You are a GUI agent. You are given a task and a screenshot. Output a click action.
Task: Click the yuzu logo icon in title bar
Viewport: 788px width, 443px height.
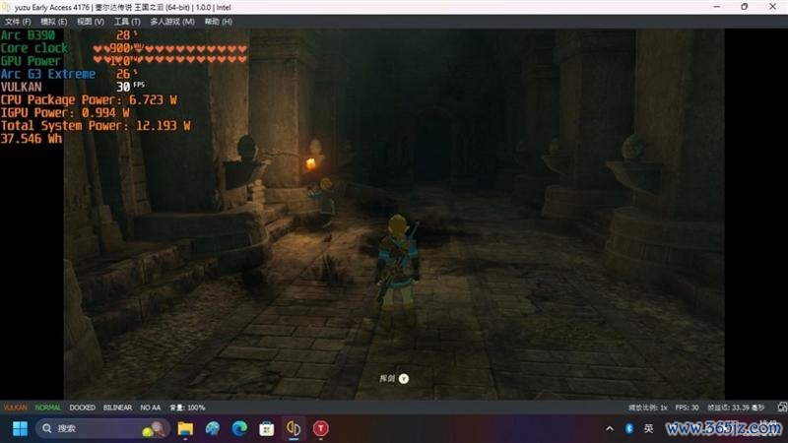(x=6, y=7)
